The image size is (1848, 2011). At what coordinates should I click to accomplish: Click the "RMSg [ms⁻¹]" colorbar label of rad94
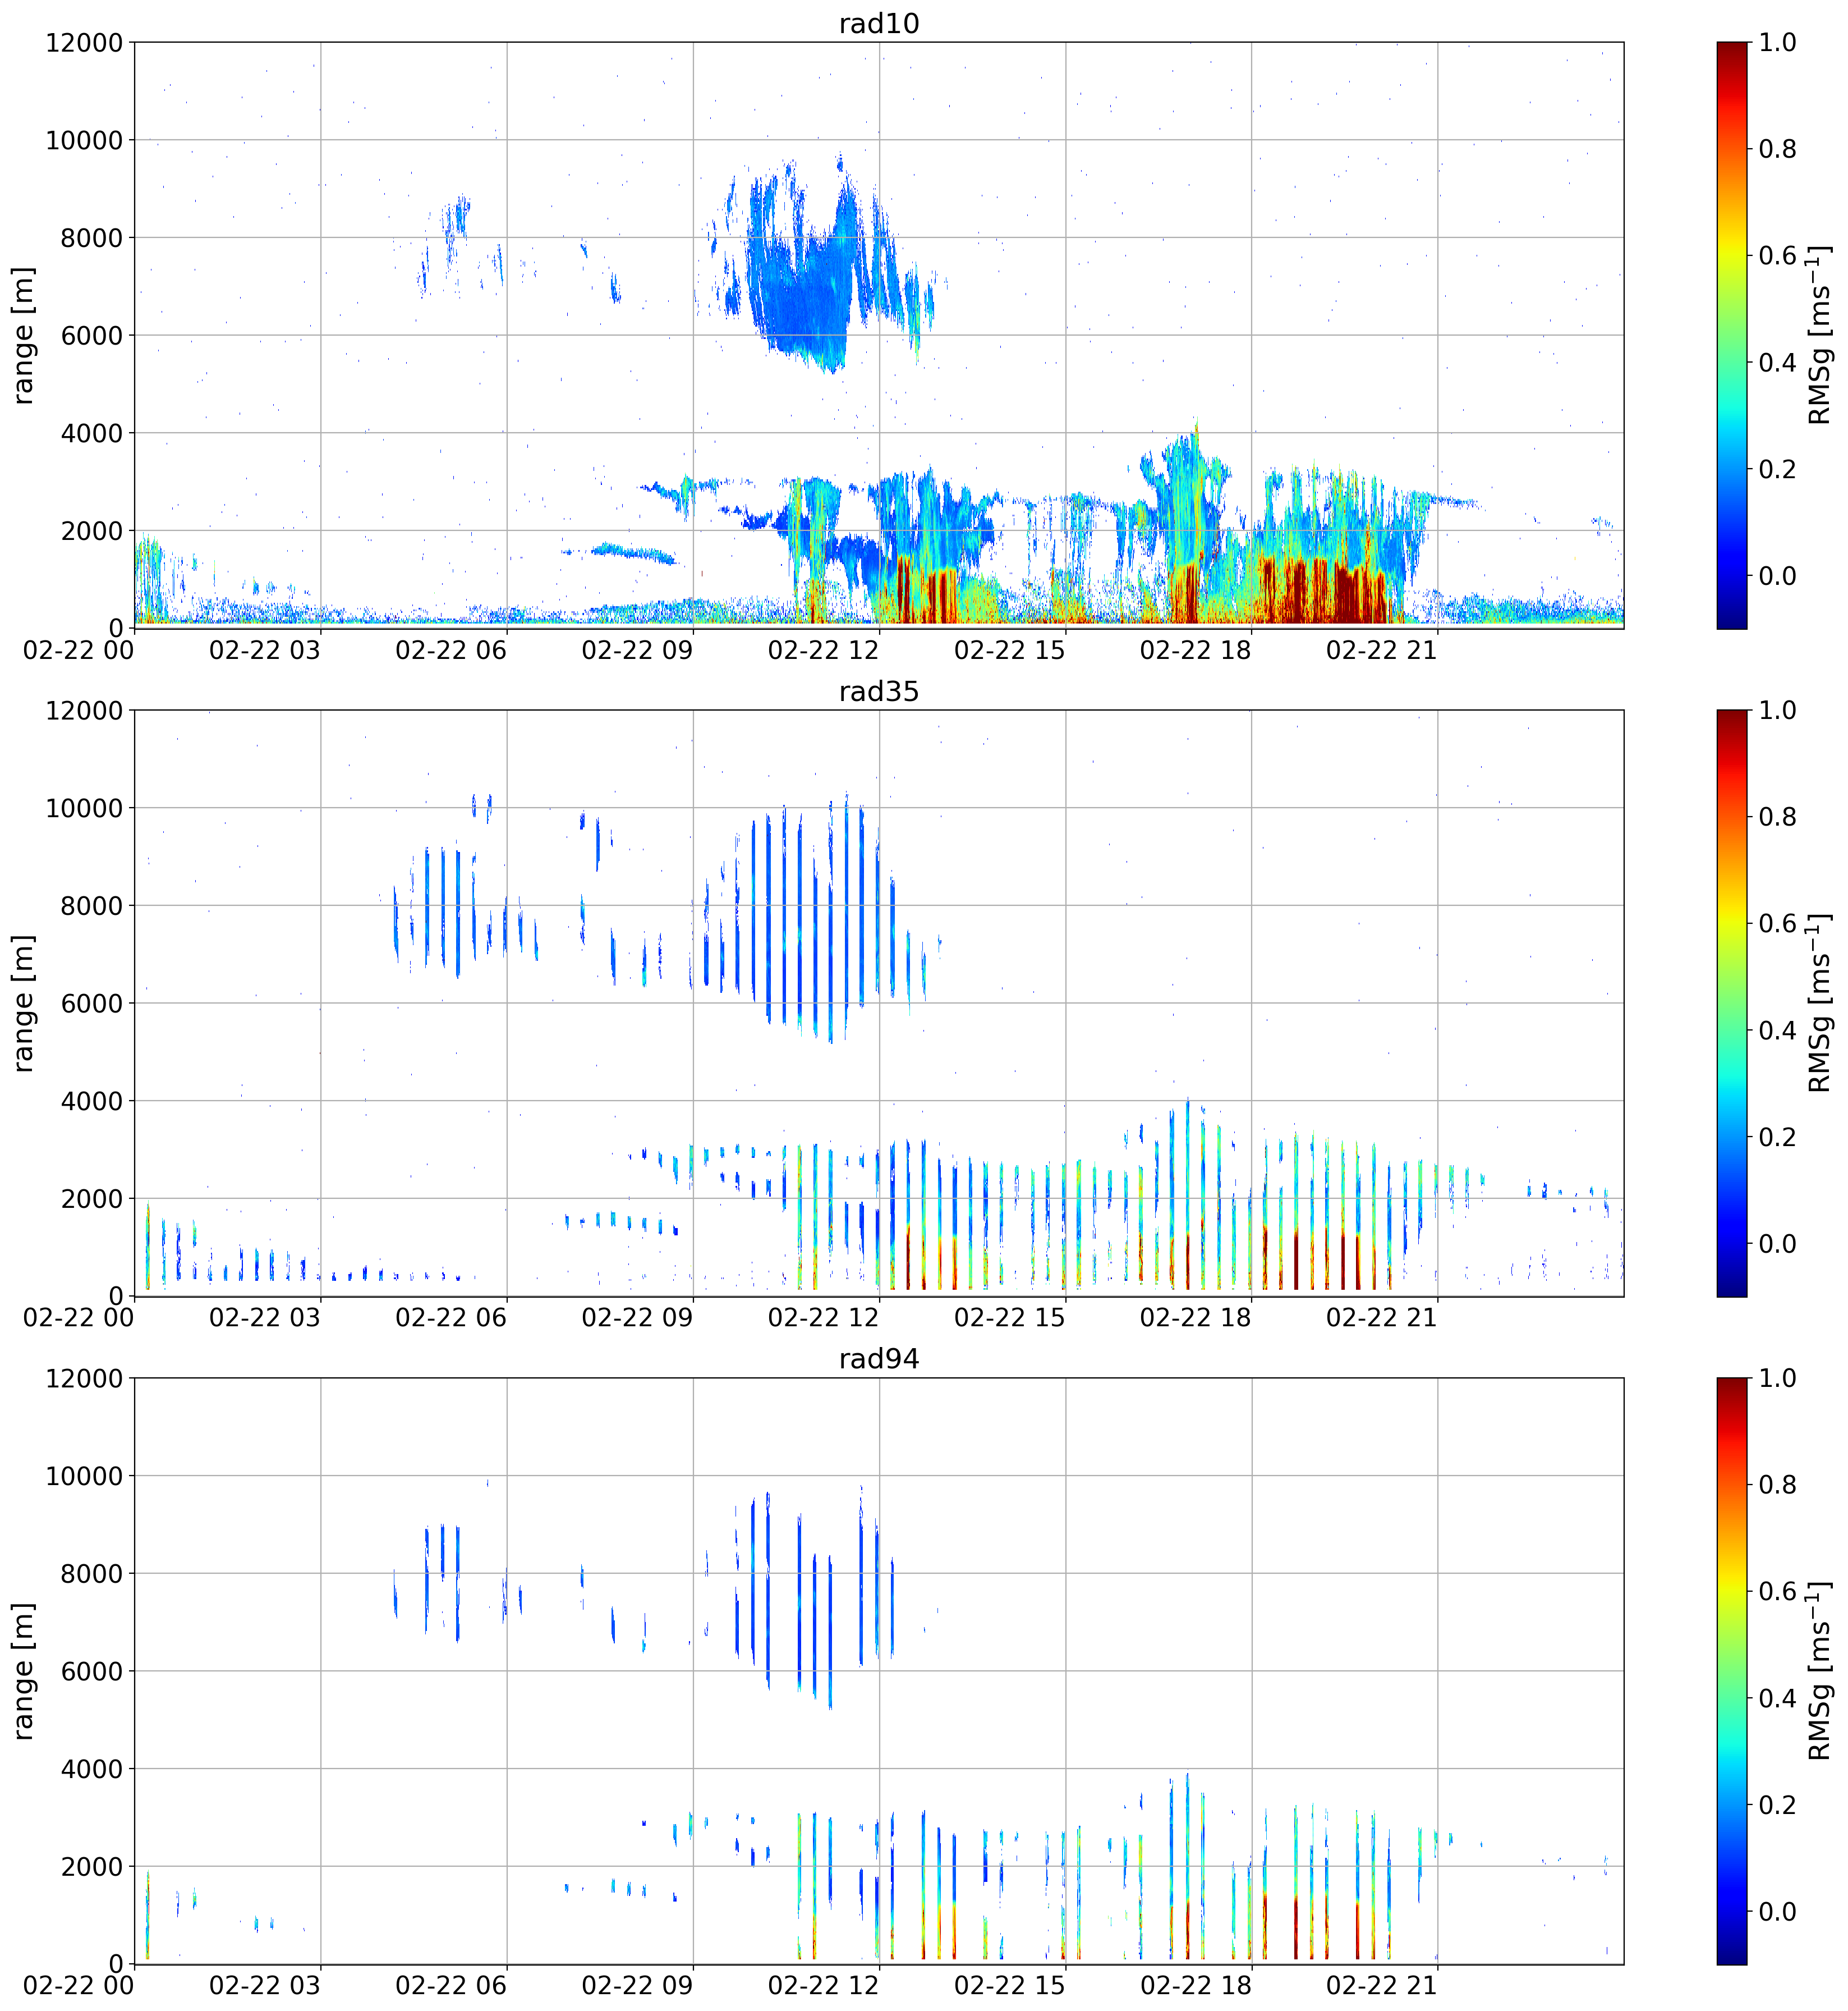[x=1819, y=1671]
